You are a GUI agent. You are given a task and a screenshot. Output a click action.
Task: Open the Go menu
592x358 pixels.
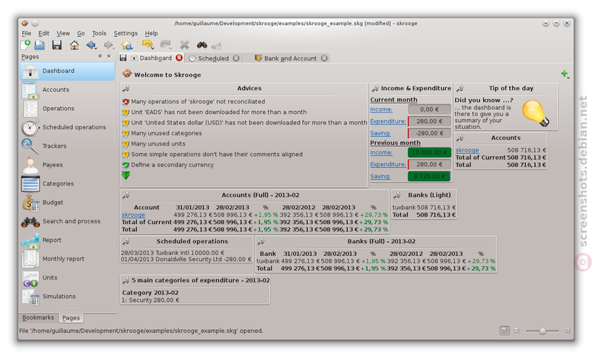pyautogui.click(x=81, y=33)
